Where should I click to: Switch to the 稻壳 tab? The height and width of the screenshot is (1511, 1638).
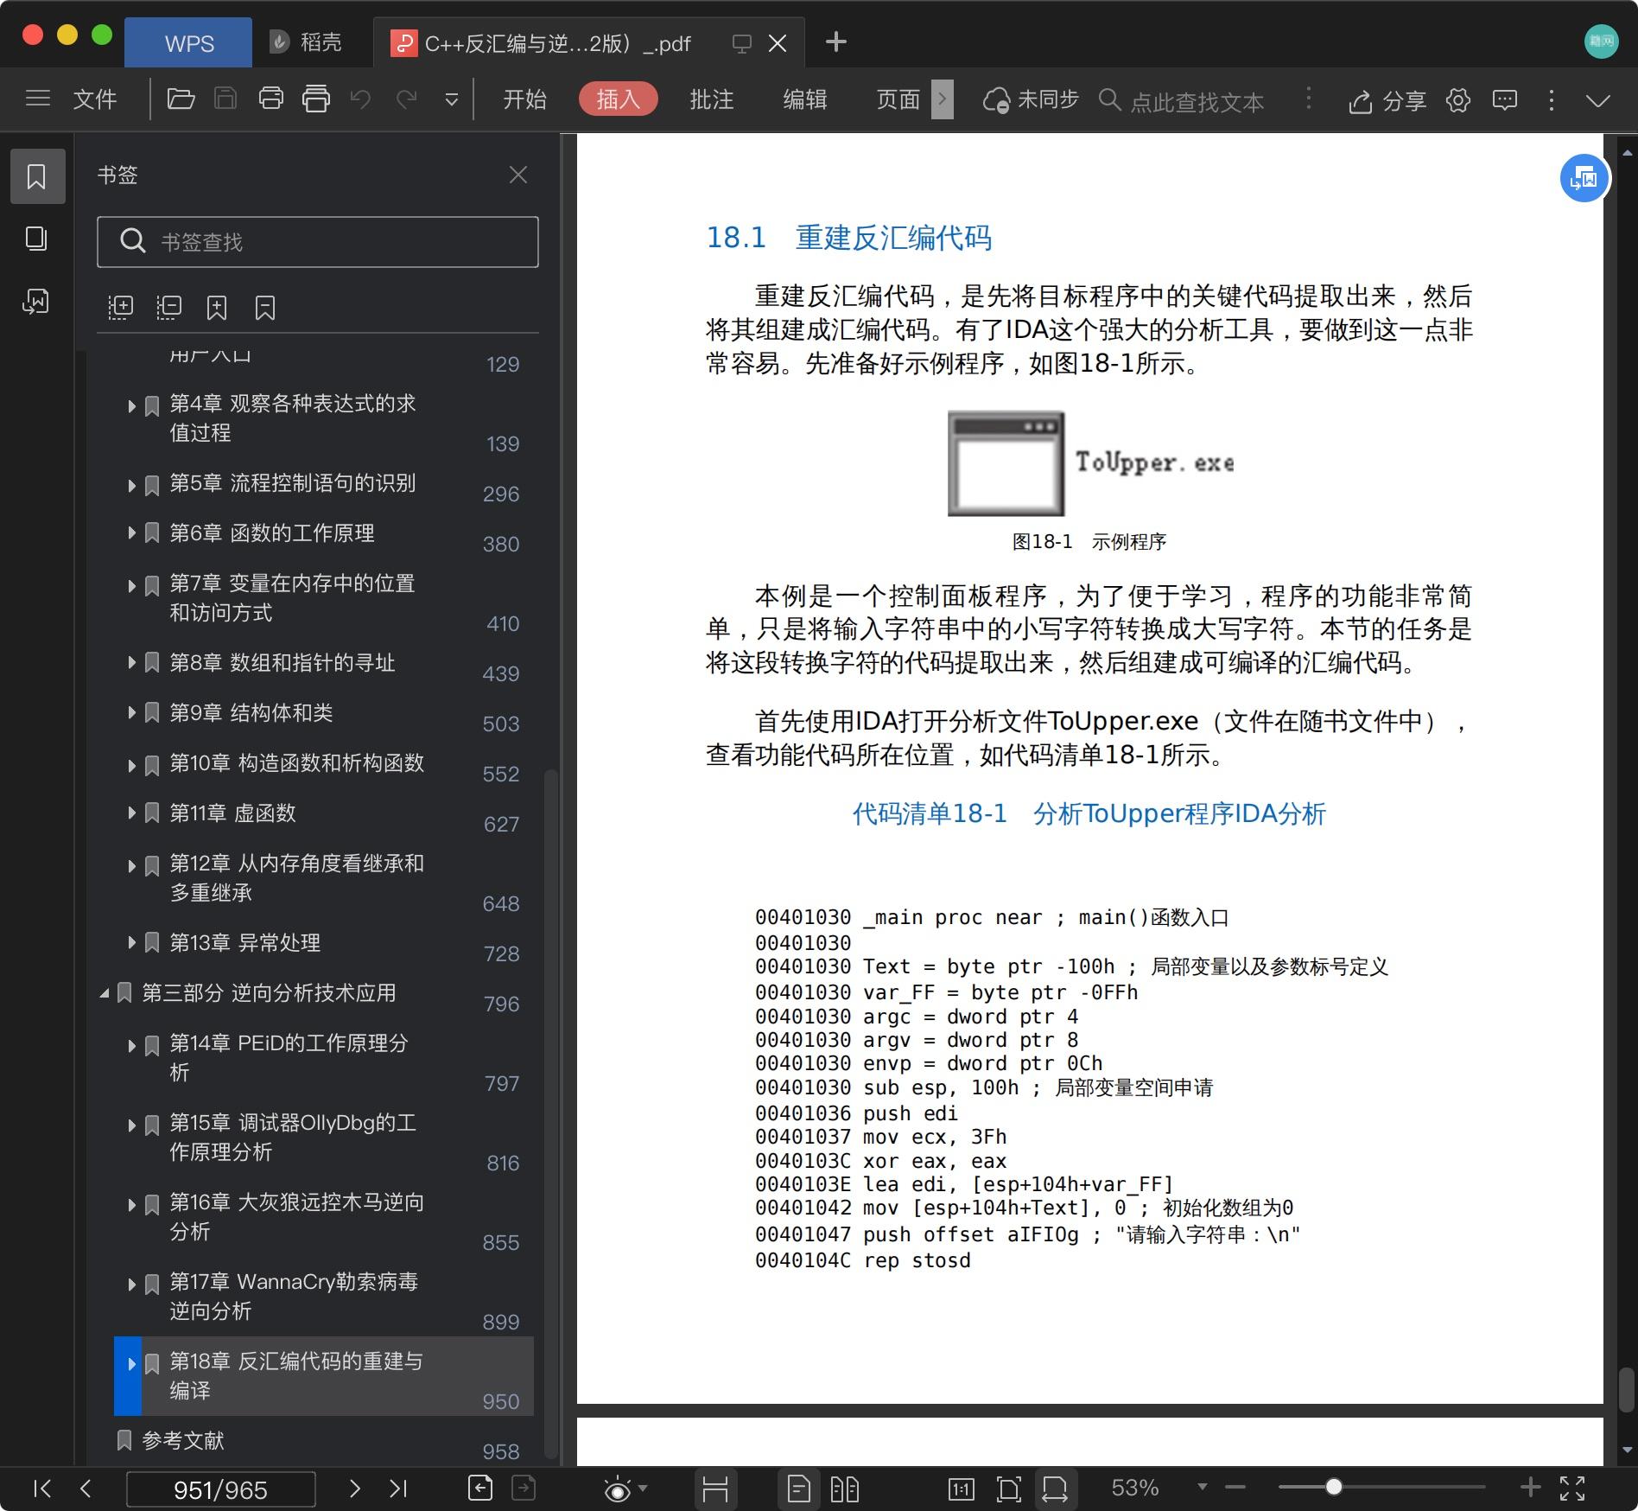[x=306, y=42]
